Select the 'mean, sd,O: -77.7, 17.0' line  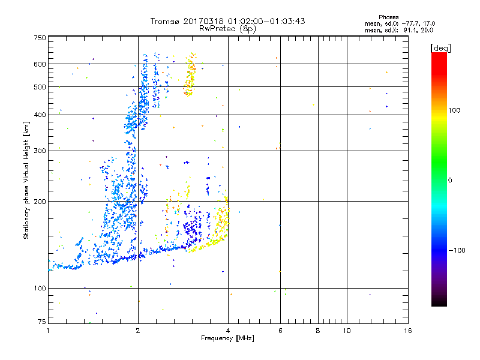[400, 23]
